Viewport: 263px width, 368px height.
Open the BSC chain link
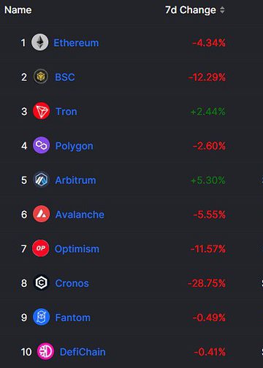[65, 77]
